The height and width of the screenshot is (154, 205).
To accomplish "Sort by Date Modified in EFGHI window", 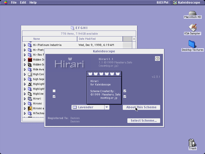I will [100, 39].
